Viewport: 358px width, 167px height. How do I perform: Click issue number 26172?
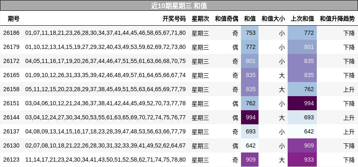click(x=11, y=61)
